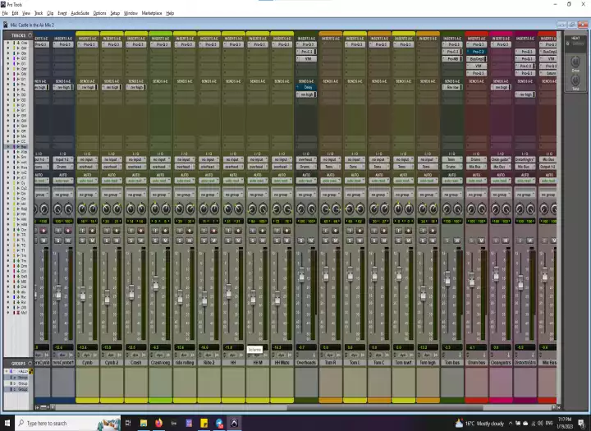Click the Type here to search box
Screen dimensions: 591x431
tap(68, 423)
